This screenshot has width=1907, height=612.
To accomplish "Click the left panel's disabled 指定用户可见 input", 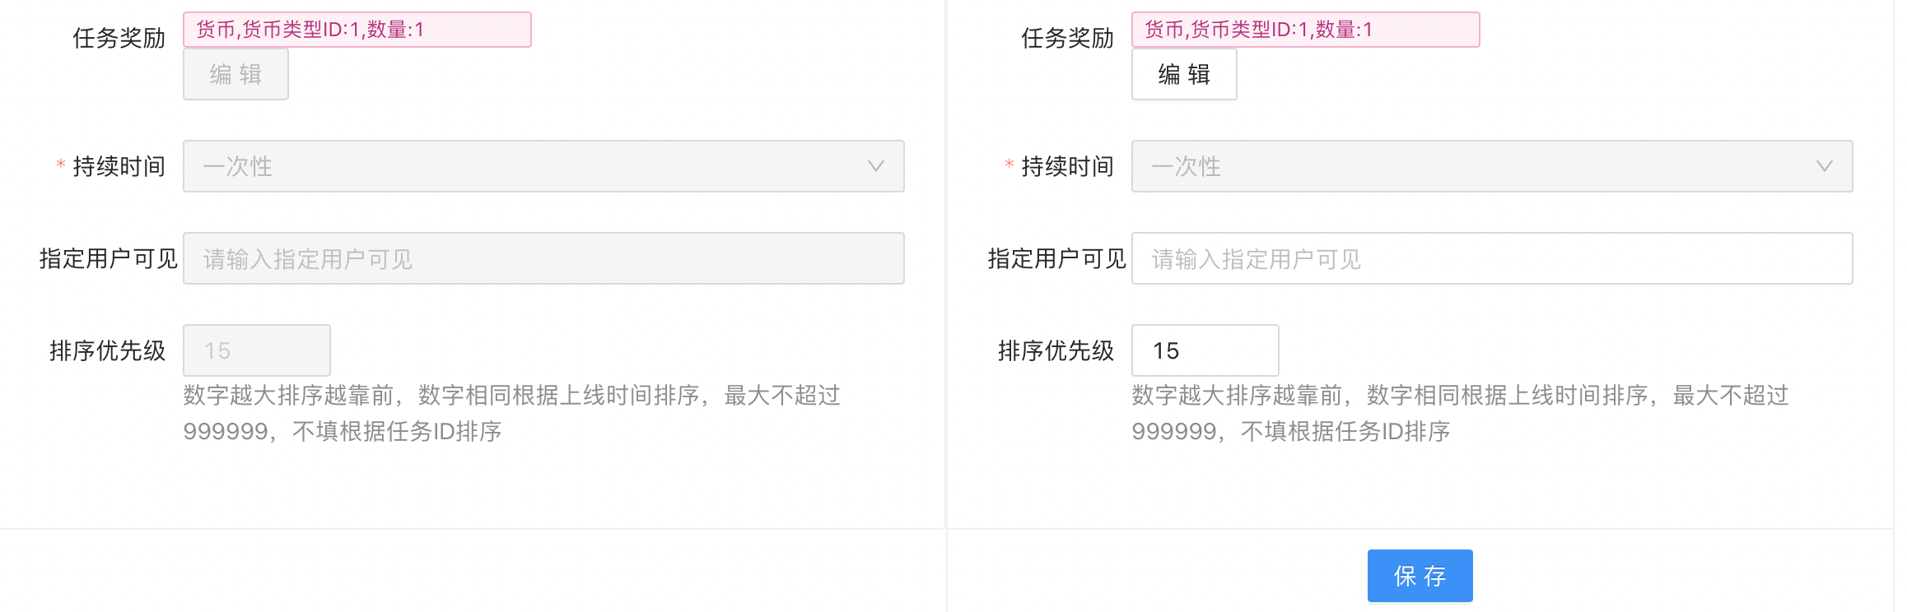I will 543,258.
